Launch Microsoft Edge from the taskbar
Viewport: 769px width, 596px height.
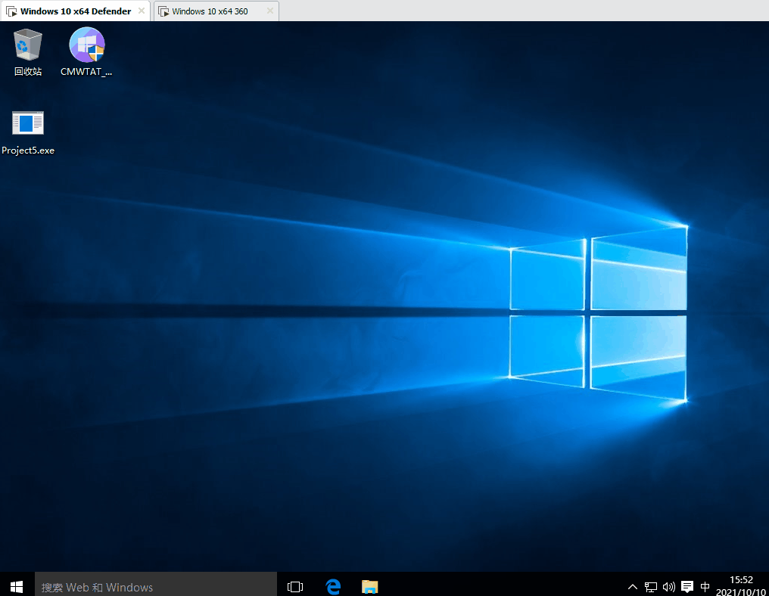click(x=333, y=586)
